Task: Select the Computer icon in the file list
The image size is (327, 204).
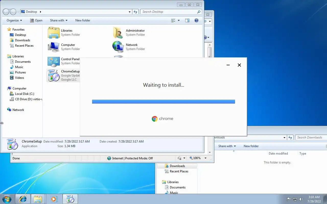Action: point(54,47)
